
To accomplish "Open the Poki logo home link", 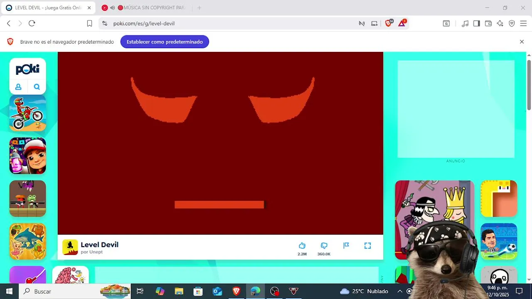I will click(x=27, y=69).
